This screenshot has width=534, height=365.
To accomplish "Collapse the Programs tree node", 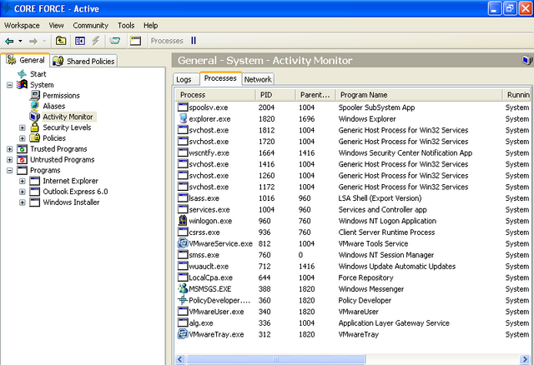I will [x=9, y=170].
